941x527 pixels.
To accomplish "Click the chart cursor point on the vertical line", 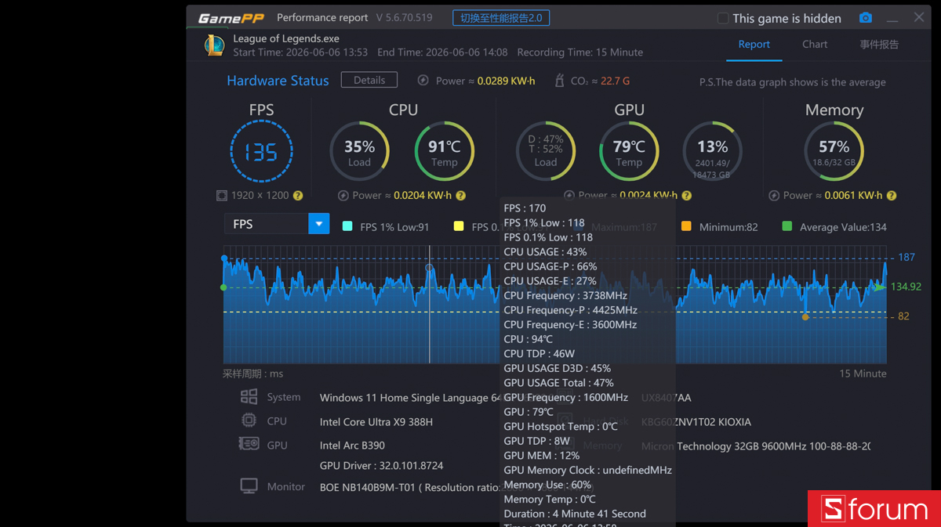I will coord(429,268).
